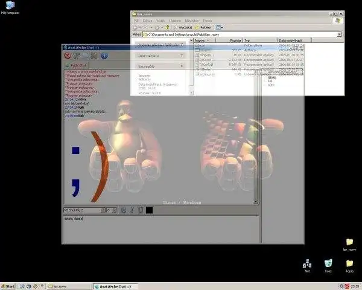Sort by the Data modyfikacji column header
This screenshot has height=290, width=362.
(294, 40)
